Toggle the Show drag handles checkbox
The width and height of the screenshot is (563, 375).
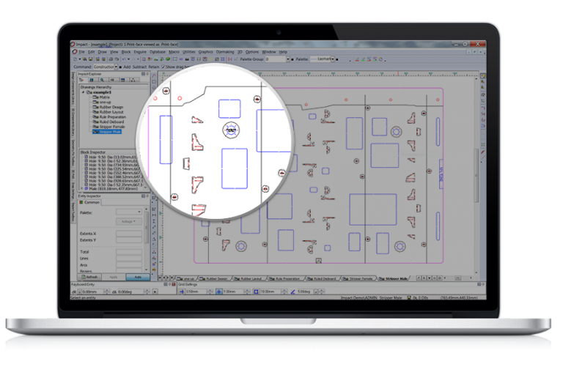(x=163, y=67)
